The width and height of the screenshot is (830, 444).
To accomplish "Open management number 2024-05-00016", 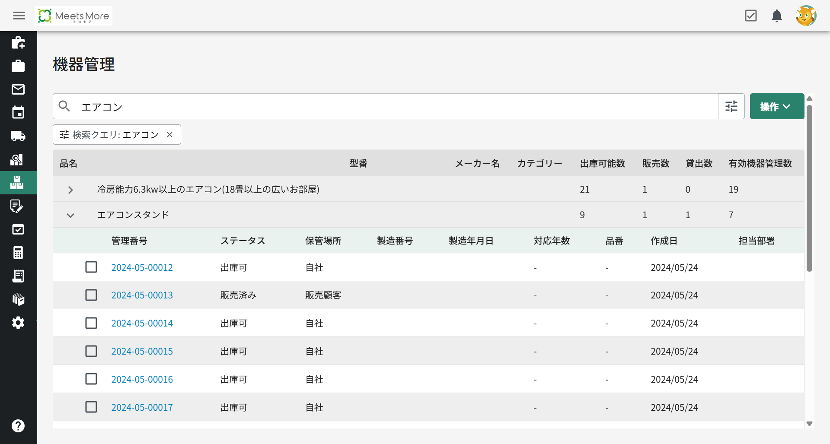I will click(142, 379).
